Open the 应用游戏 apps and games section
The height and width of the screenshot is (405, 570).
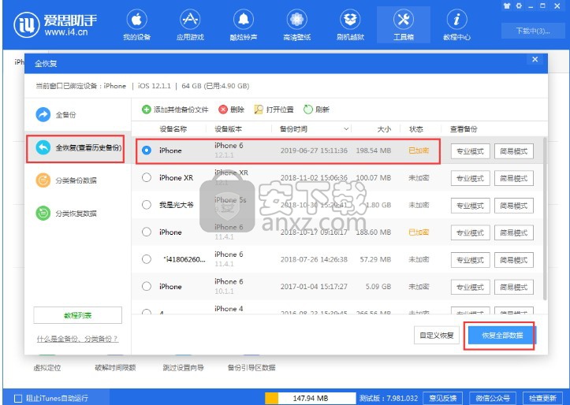(x=190, y=25)
